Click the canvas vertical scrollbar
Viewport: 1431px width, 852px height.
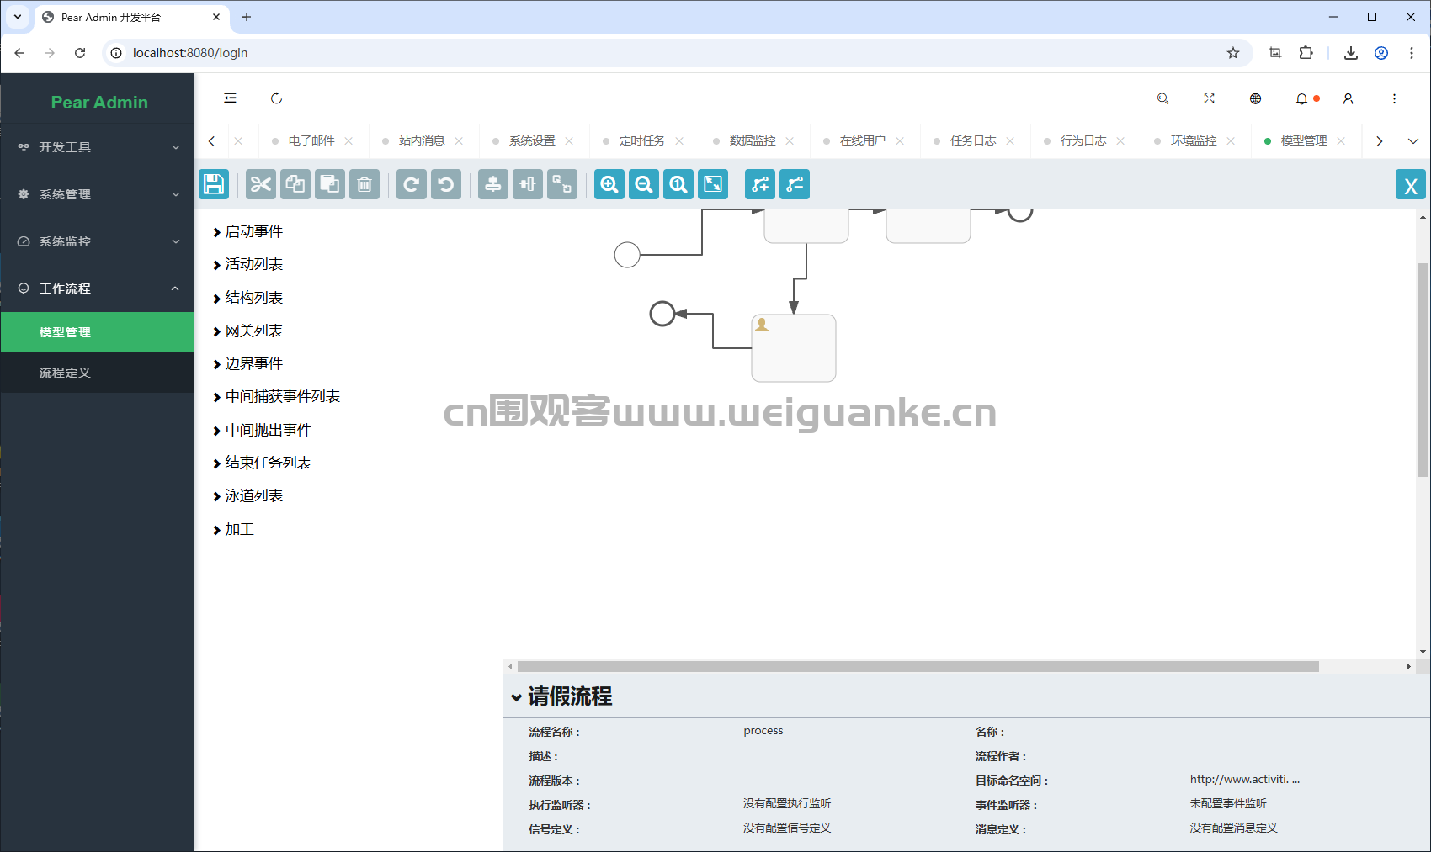coord(1423,370)
